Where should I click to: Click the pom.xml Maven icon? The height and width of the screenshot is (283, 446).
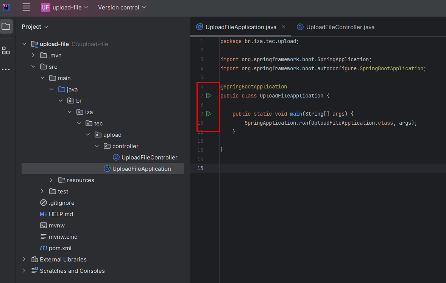44,248
